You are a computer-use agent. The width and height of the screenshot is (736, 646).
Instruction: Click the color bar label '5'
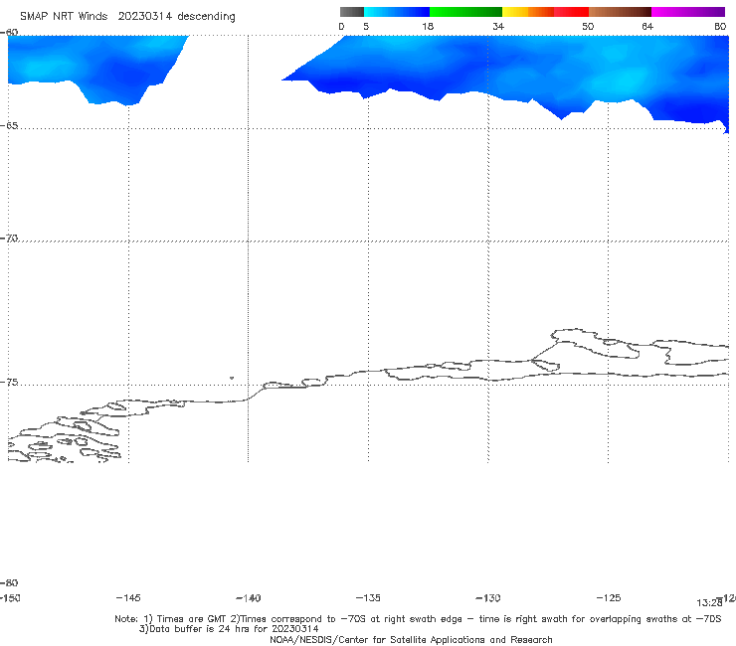point(366,26)
